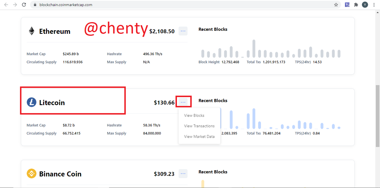Click Ethereum circulating supply 116,619,936
The width and height of the screenshot is (380, 188).
pos(72,62)
